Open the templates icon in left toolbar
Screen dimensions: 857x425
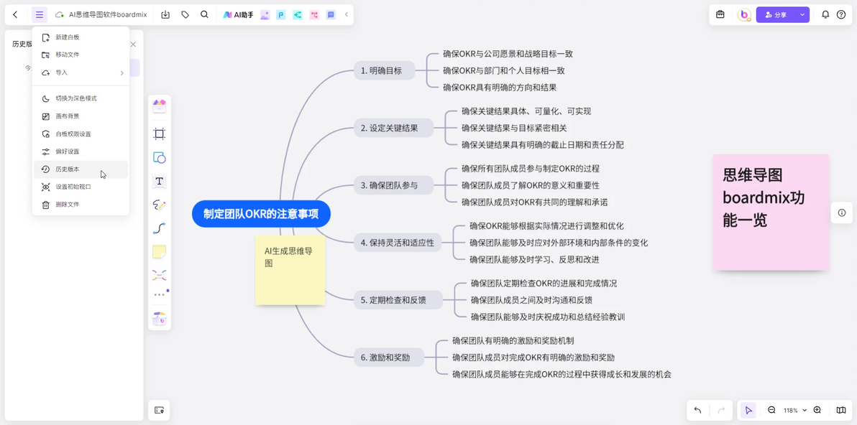click(159, 106)
